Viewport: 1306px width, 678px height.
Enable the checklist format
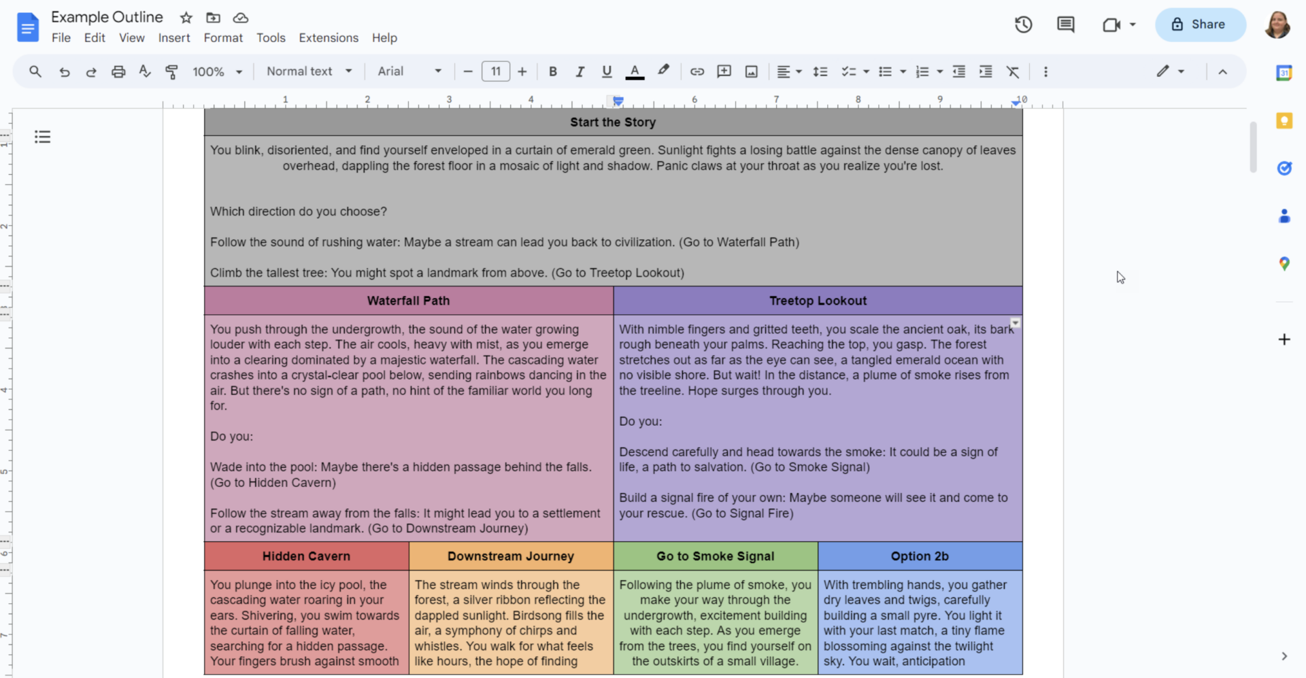click(848, 71)
